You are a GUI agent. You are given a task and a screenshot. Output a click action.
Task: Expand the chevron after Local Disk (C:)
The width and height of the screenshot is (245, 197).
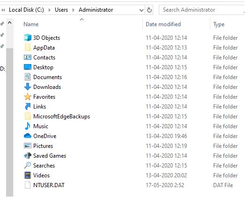coord(49,10)
